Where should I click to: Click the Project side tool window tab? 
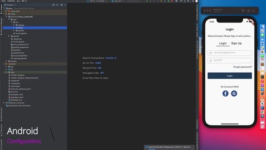pyautogui.click(x=1, y=9)
